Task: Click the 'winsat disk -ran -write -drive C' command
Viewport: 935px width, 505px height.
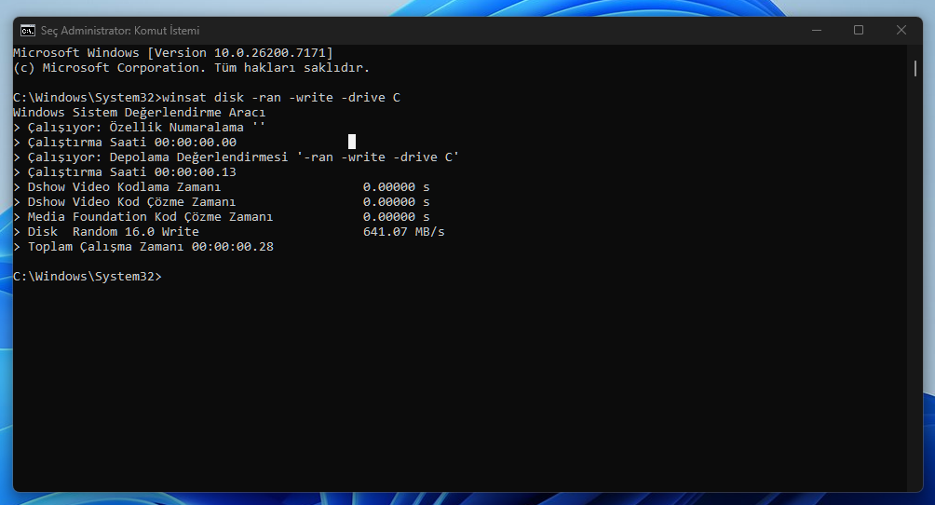Action: (281, 97)
